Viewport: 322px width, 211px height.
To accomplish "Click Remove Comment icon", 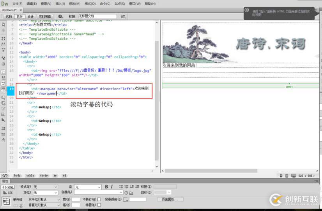I will click(4, 103).
